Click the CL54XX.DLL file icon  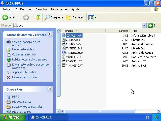click(64, 40)
